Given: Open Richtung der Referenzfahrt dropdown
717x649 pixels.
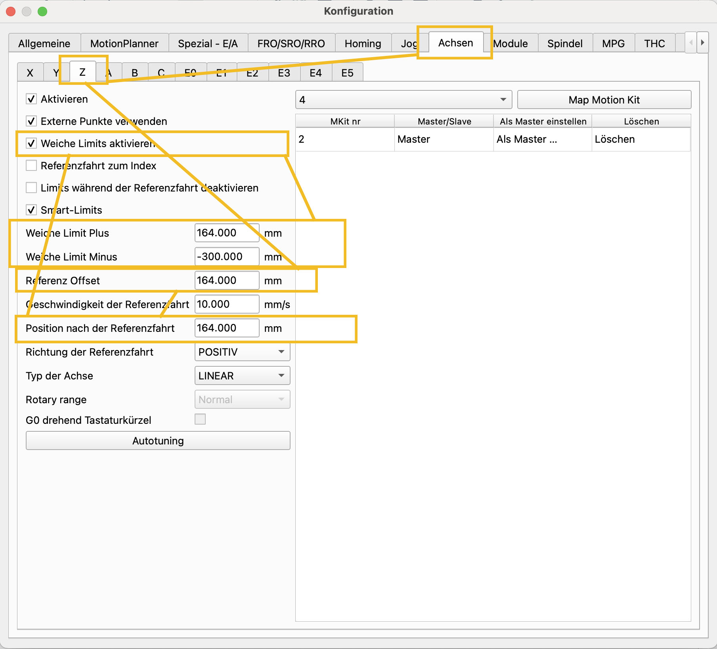Looking at the screenshot, I should coord(242,352).
